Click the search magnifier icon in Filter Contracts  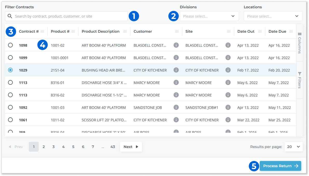(10, 16)
